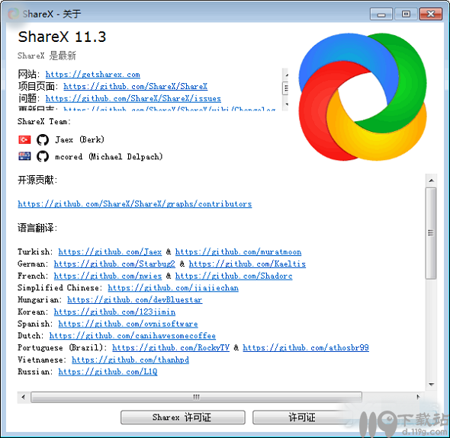Click the horizontal scrollbar right arrow
The width and height of the screenshot is (450, 438).
pos(418,398)
